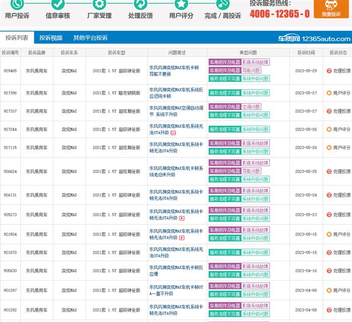
Task: Switch to the 投诉视频 tab
Action: pyautogui.click(x=51, y=38)
